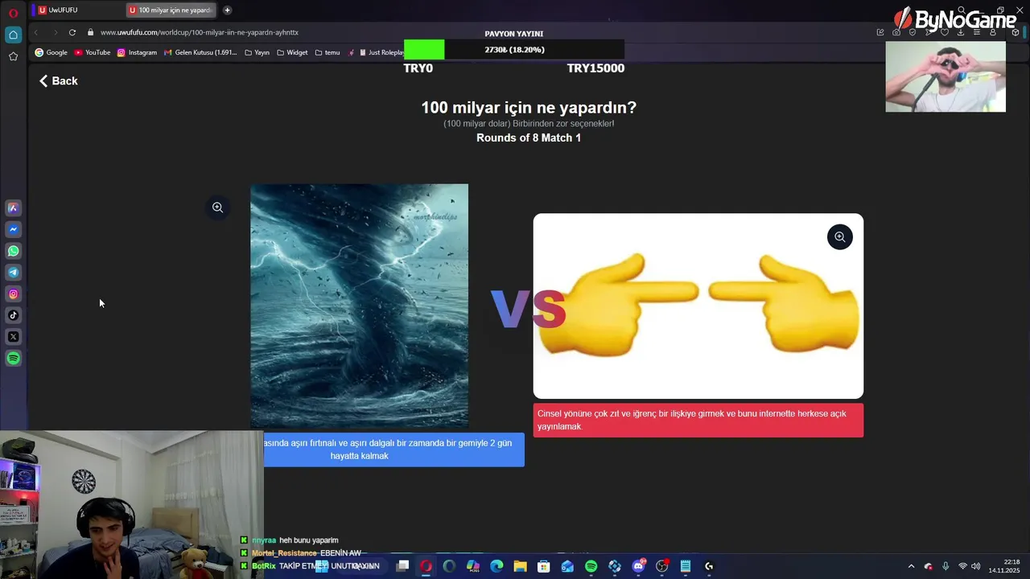
Task: Click the browser back arrow
Action: (36, 32)
